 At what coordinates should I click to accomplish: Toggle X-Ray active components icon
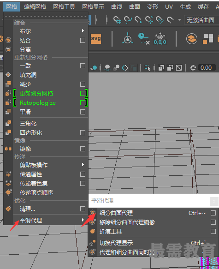(x=170, y=68)
